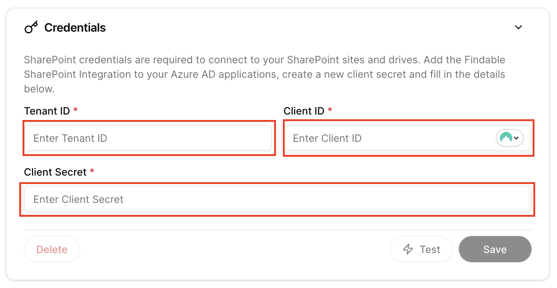Click the key icon beside Credentials heading
Image resolution: width=557 pixels, height=288 pixels.
31,27
